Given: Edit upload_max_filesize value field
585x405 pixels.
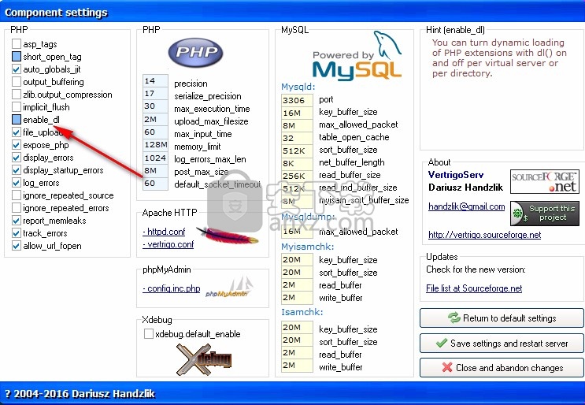Looking at the screenshot, I should click(155, 119).
